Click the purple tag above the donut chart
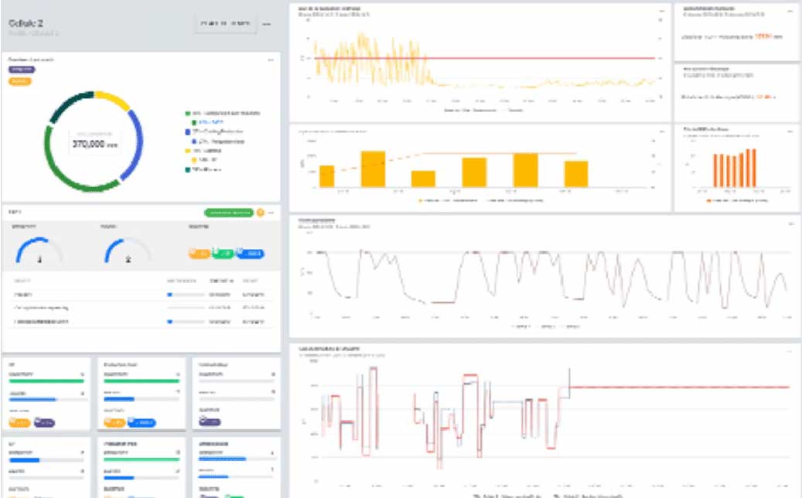Viewport: 802px width, 498px height. 22,69
